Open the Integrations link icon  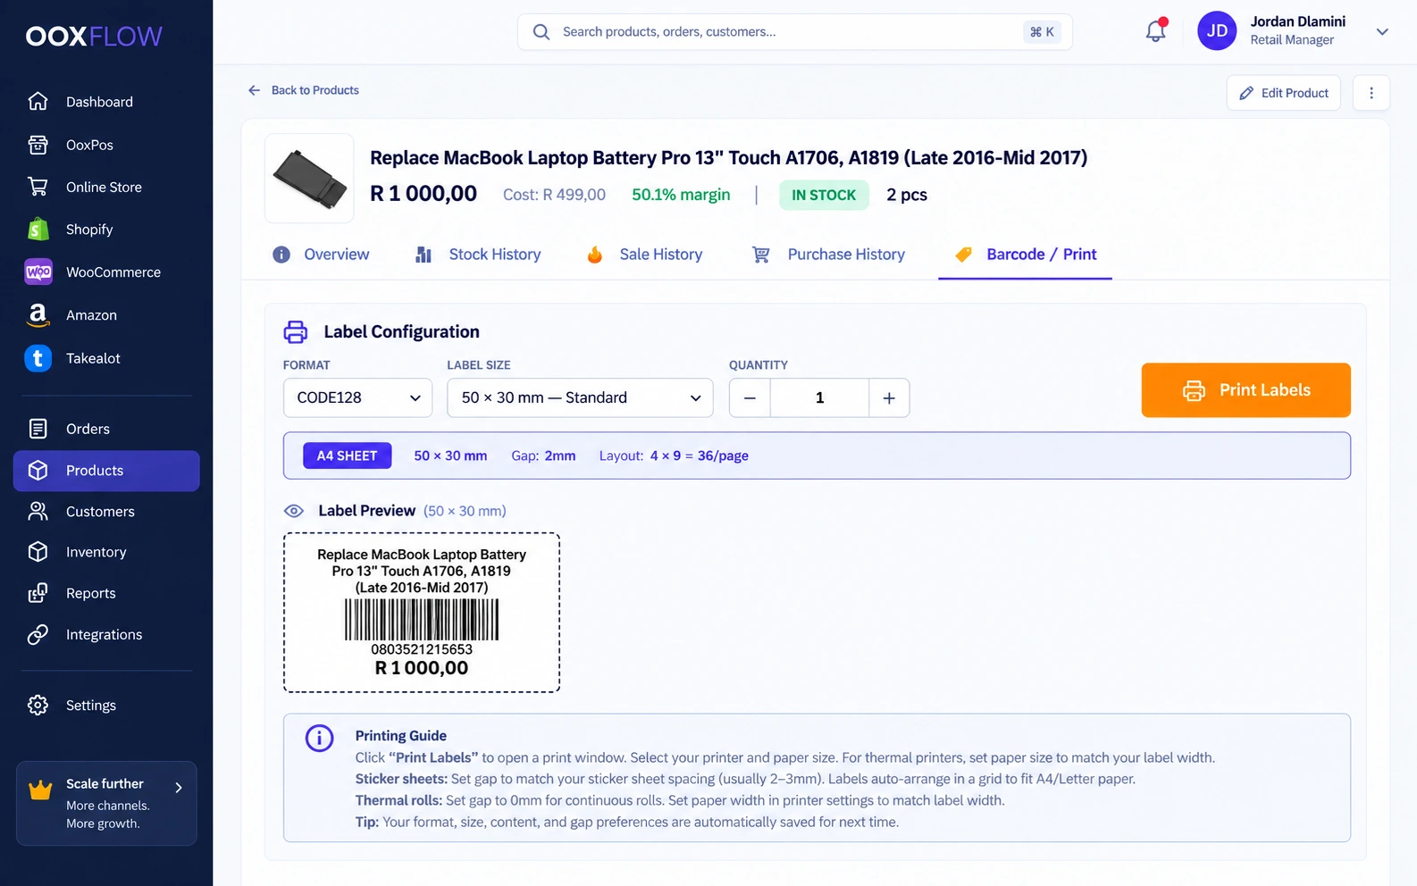pos(38,634)
